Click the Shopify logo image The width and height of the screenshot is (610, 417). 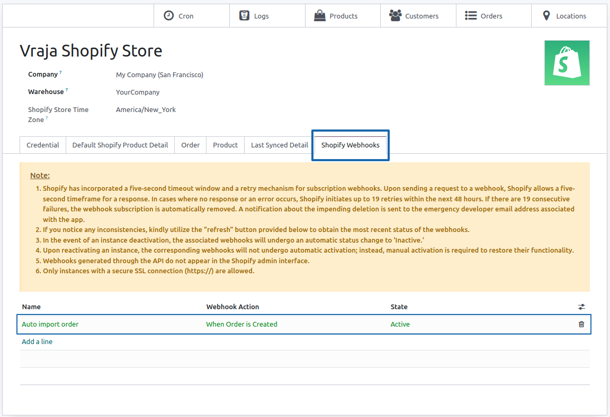coord(567,63)
